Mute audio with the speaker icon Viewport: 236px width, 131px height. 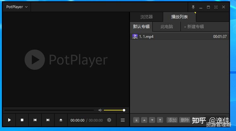(x=100, y=110)
